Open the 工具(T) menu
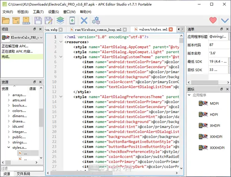Viewport: 231px width, 177px height. coord(38,12)
